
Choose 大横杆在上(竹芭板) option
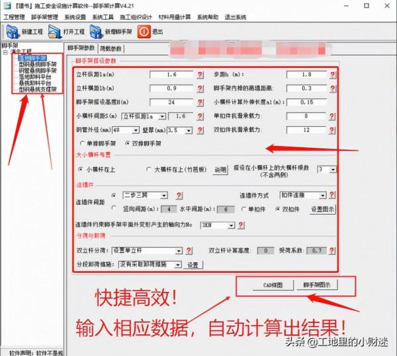(149, 169)
